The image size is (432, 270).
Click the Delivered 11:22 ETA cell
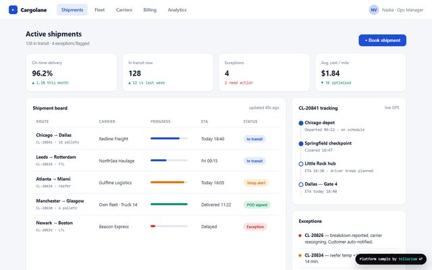tap(216, 205)
